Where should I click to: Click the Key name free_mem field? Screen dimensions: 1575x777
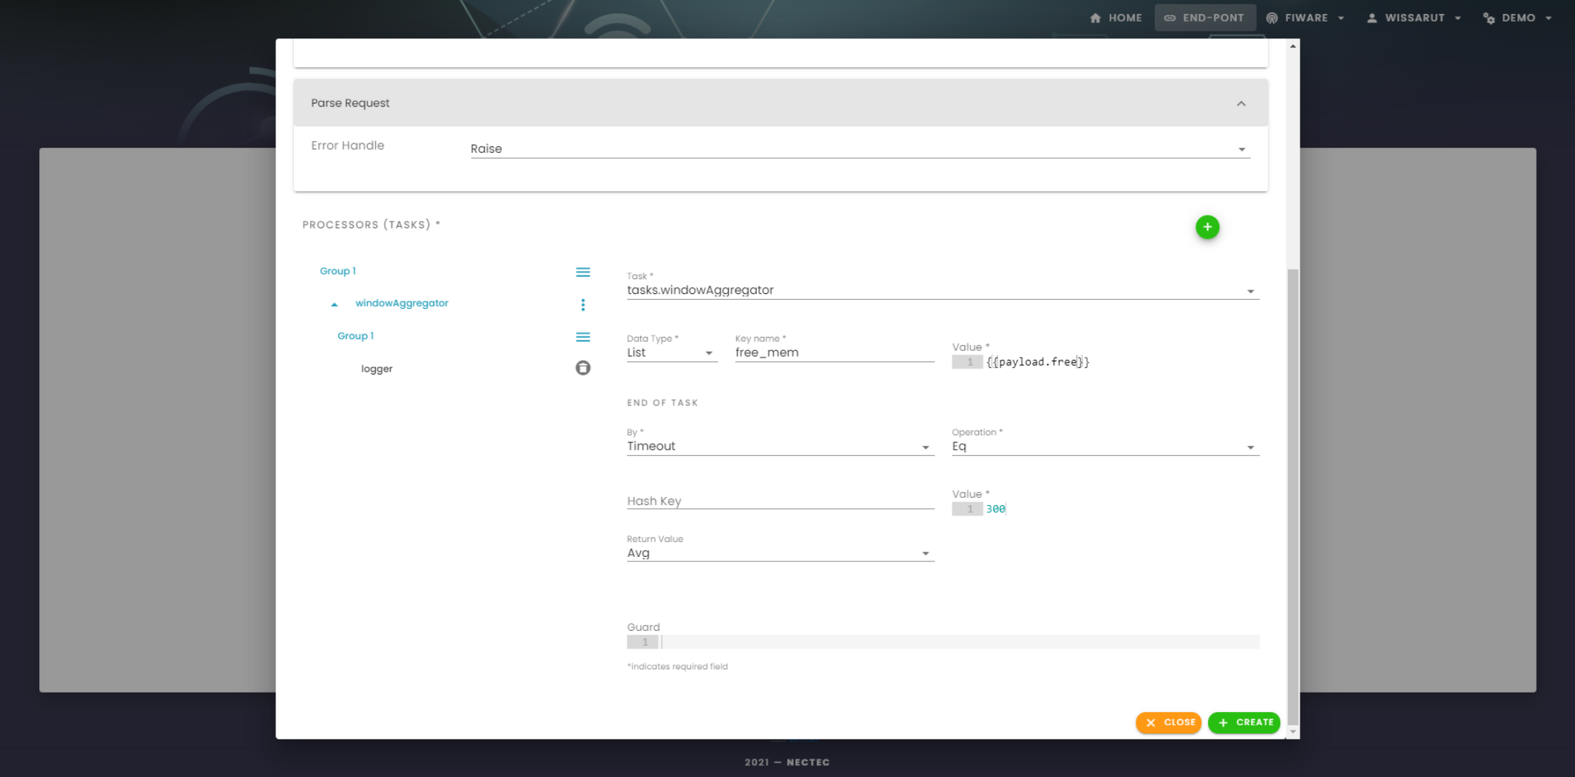(x=834, y=353)
